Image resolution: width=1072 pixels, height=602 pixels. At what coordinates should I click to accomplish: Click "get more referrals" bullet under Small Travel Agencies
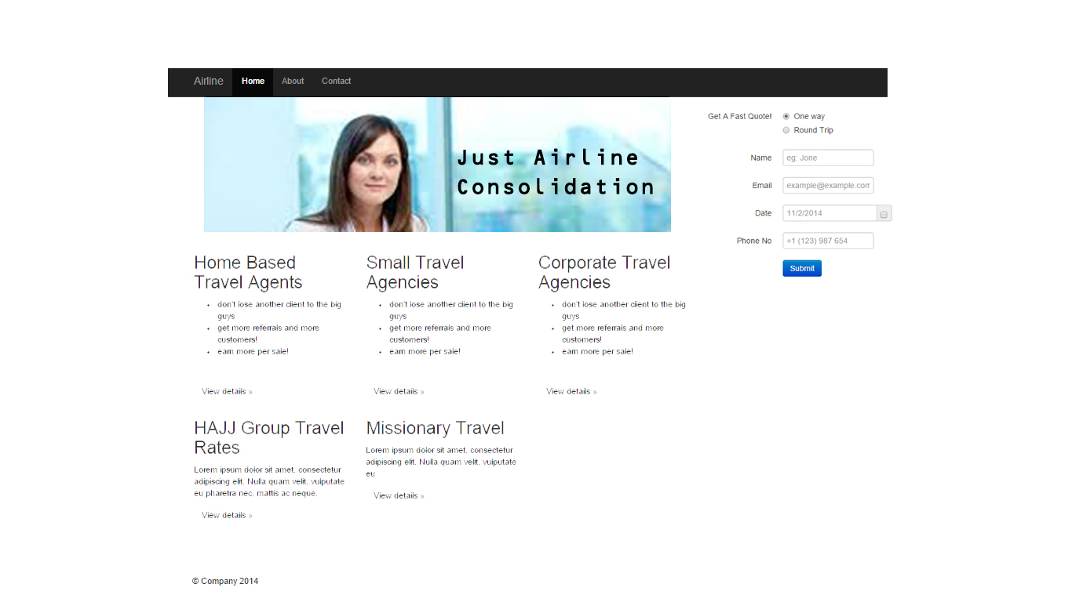click(x=440, y=334)
